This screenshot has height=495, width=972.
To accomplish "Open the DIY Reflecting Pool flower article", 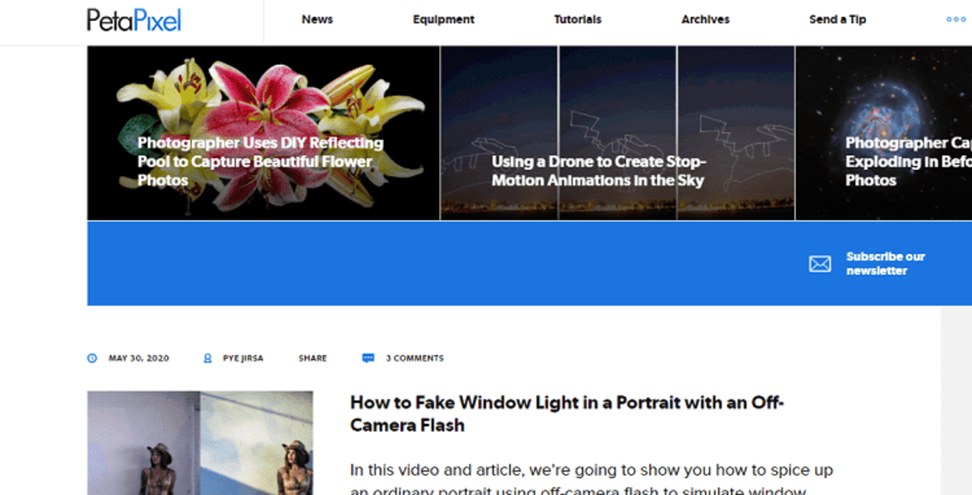I will click(260, 161).
